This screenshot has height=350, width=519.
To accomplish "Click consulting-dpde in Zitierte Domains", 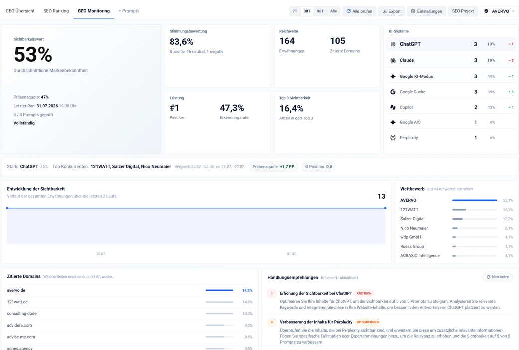I will (22, 313).
